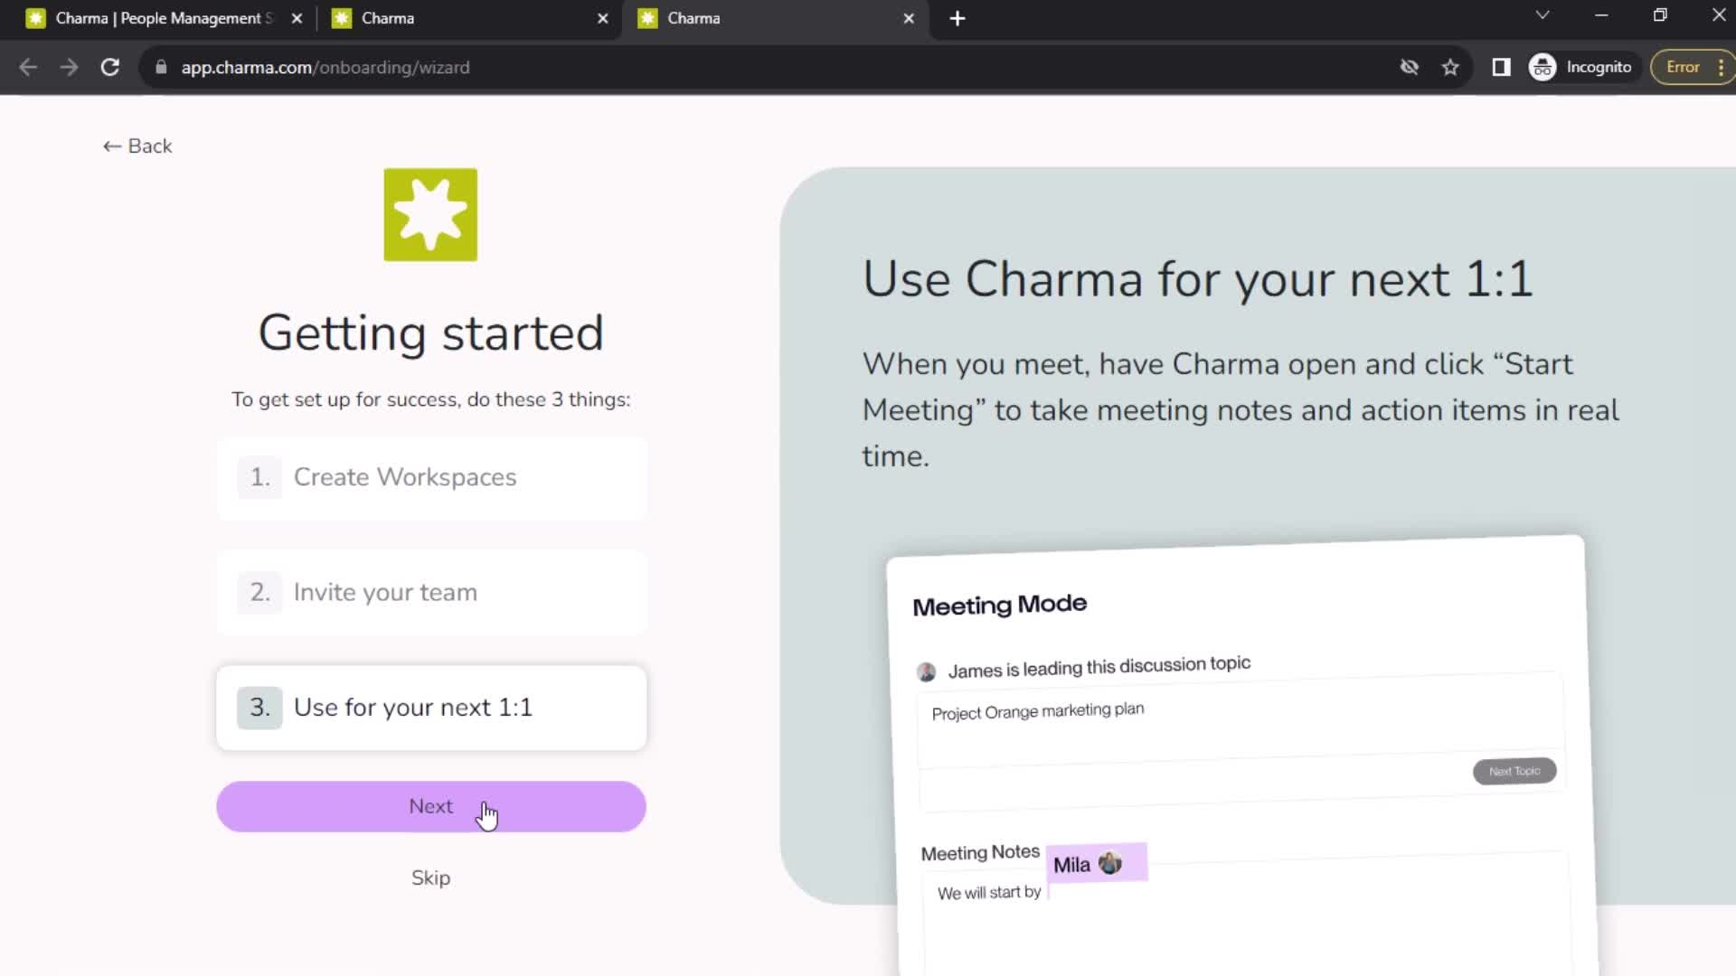View site info lock icon
The height and width of the screenshot is (976, 1736).
(x=161, y=67)
